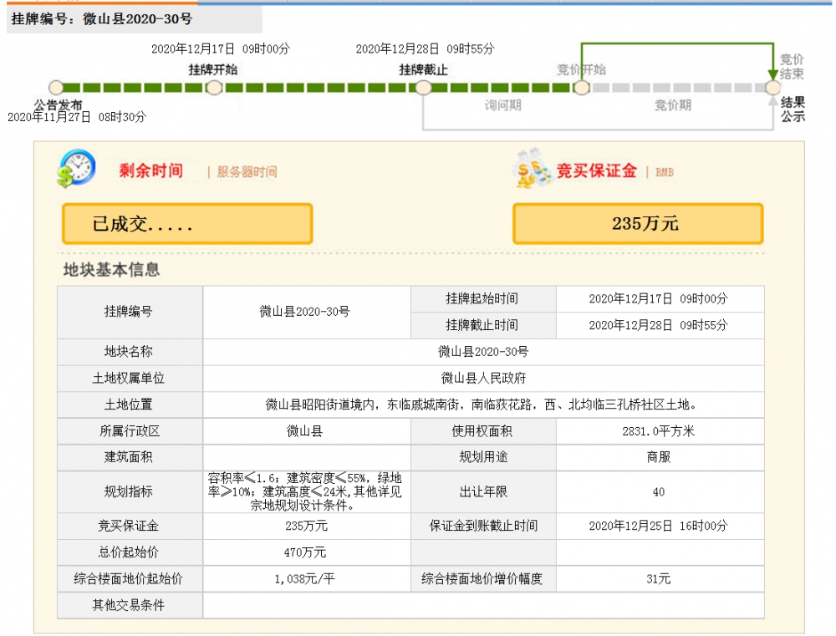Click the 规划用途 label cell

point(483,457)
